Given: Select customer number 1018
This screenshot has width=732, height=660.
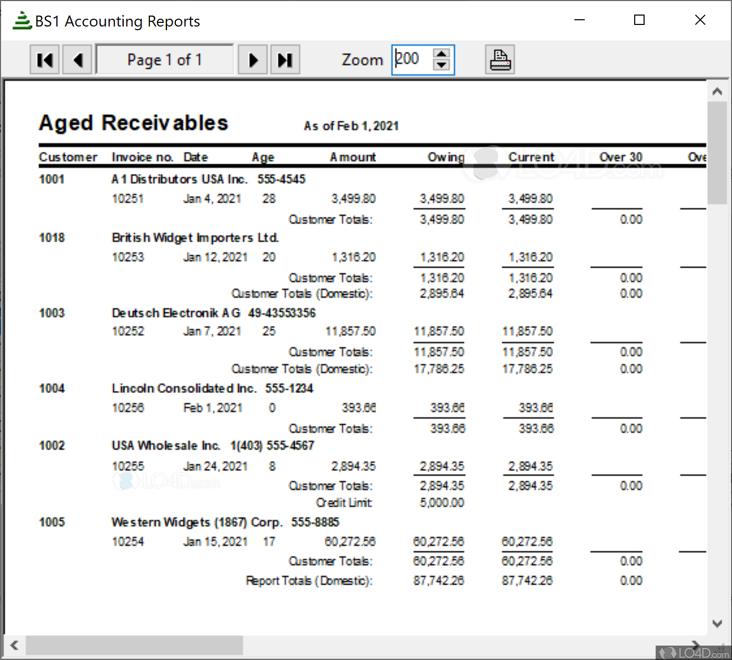Looking at the screenshot, I should click(52, 237).
